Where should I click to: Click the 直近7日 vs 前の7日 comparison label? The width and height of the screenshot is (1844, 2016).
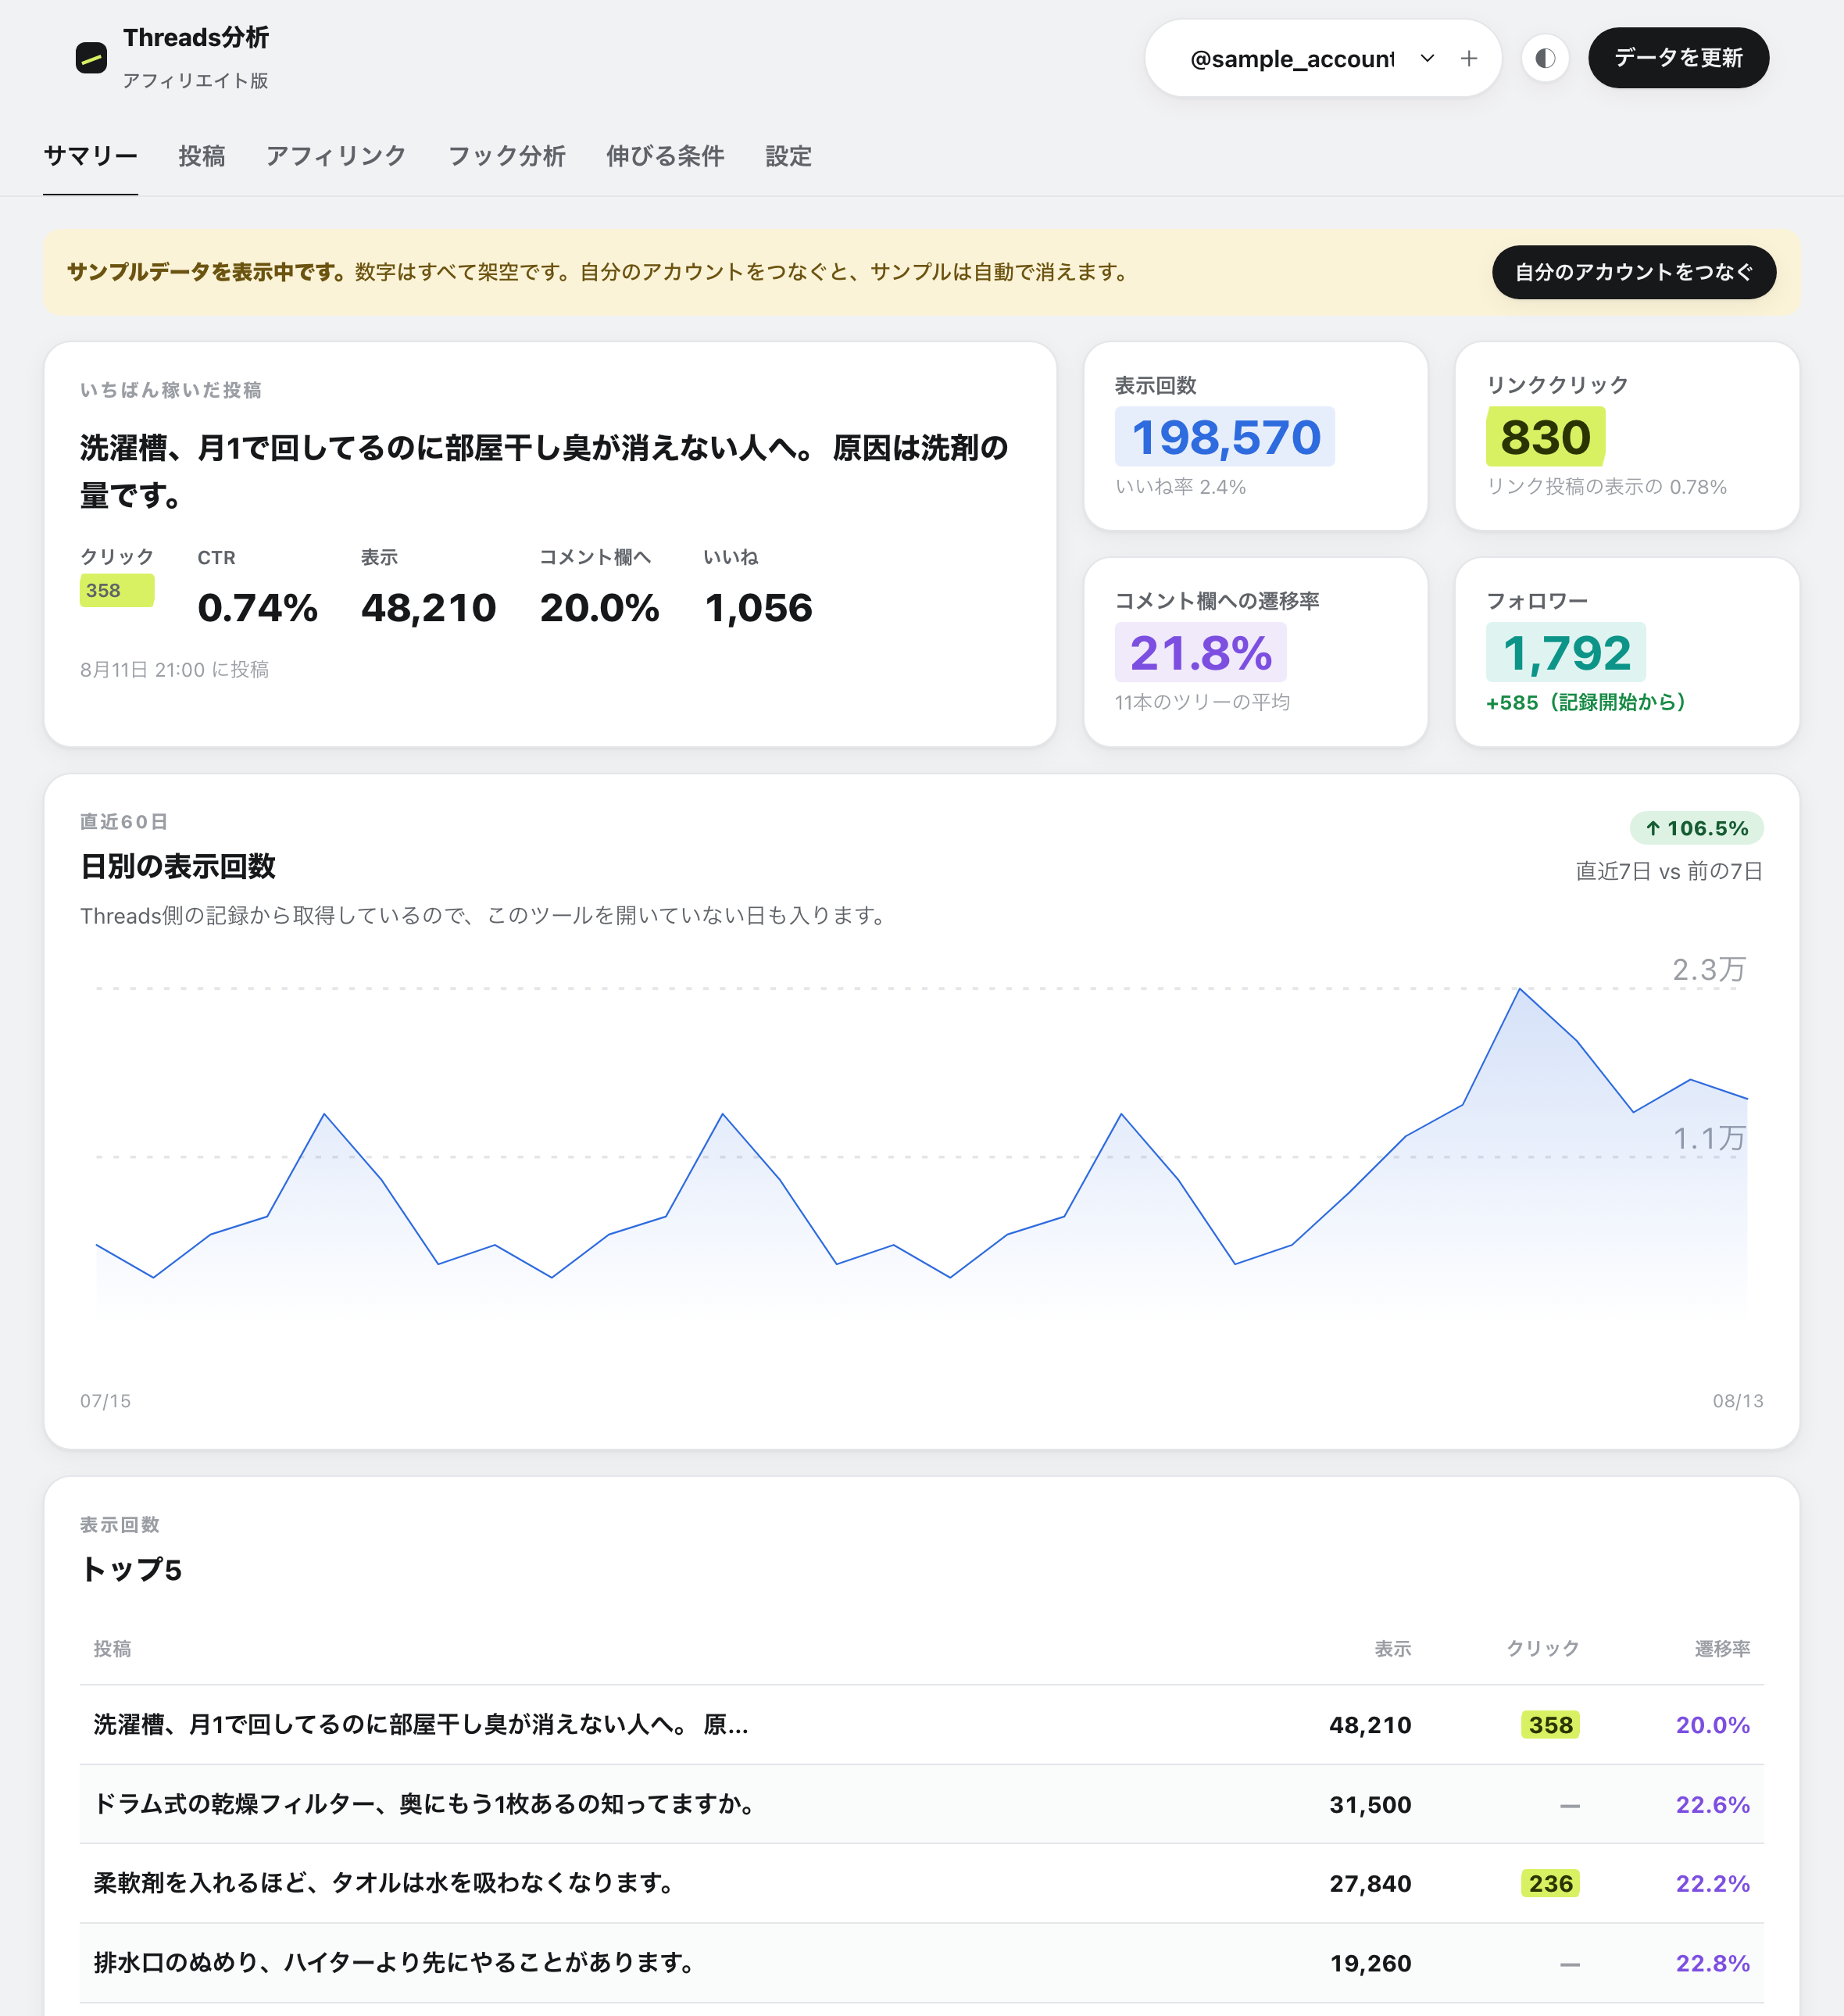[x=1669, y=871]
